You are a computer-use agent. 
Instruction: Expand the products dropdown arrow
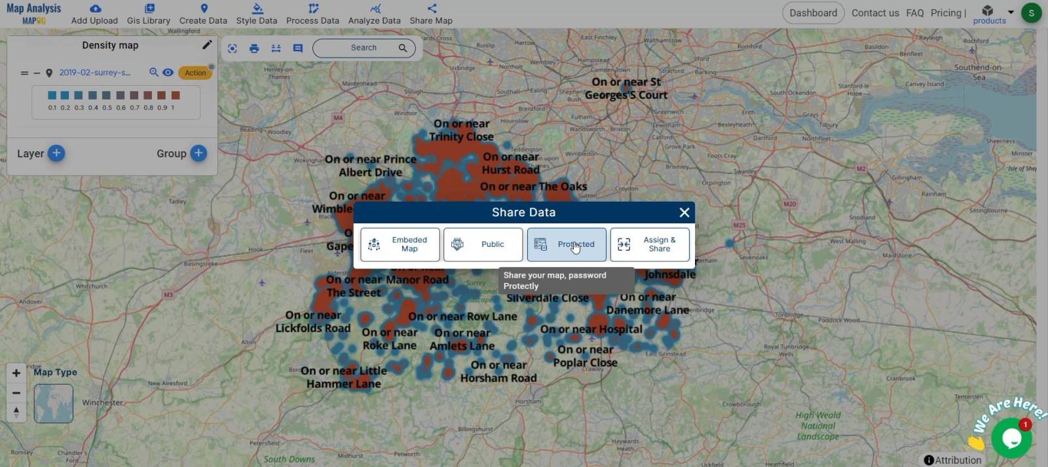click(1010, 12)
